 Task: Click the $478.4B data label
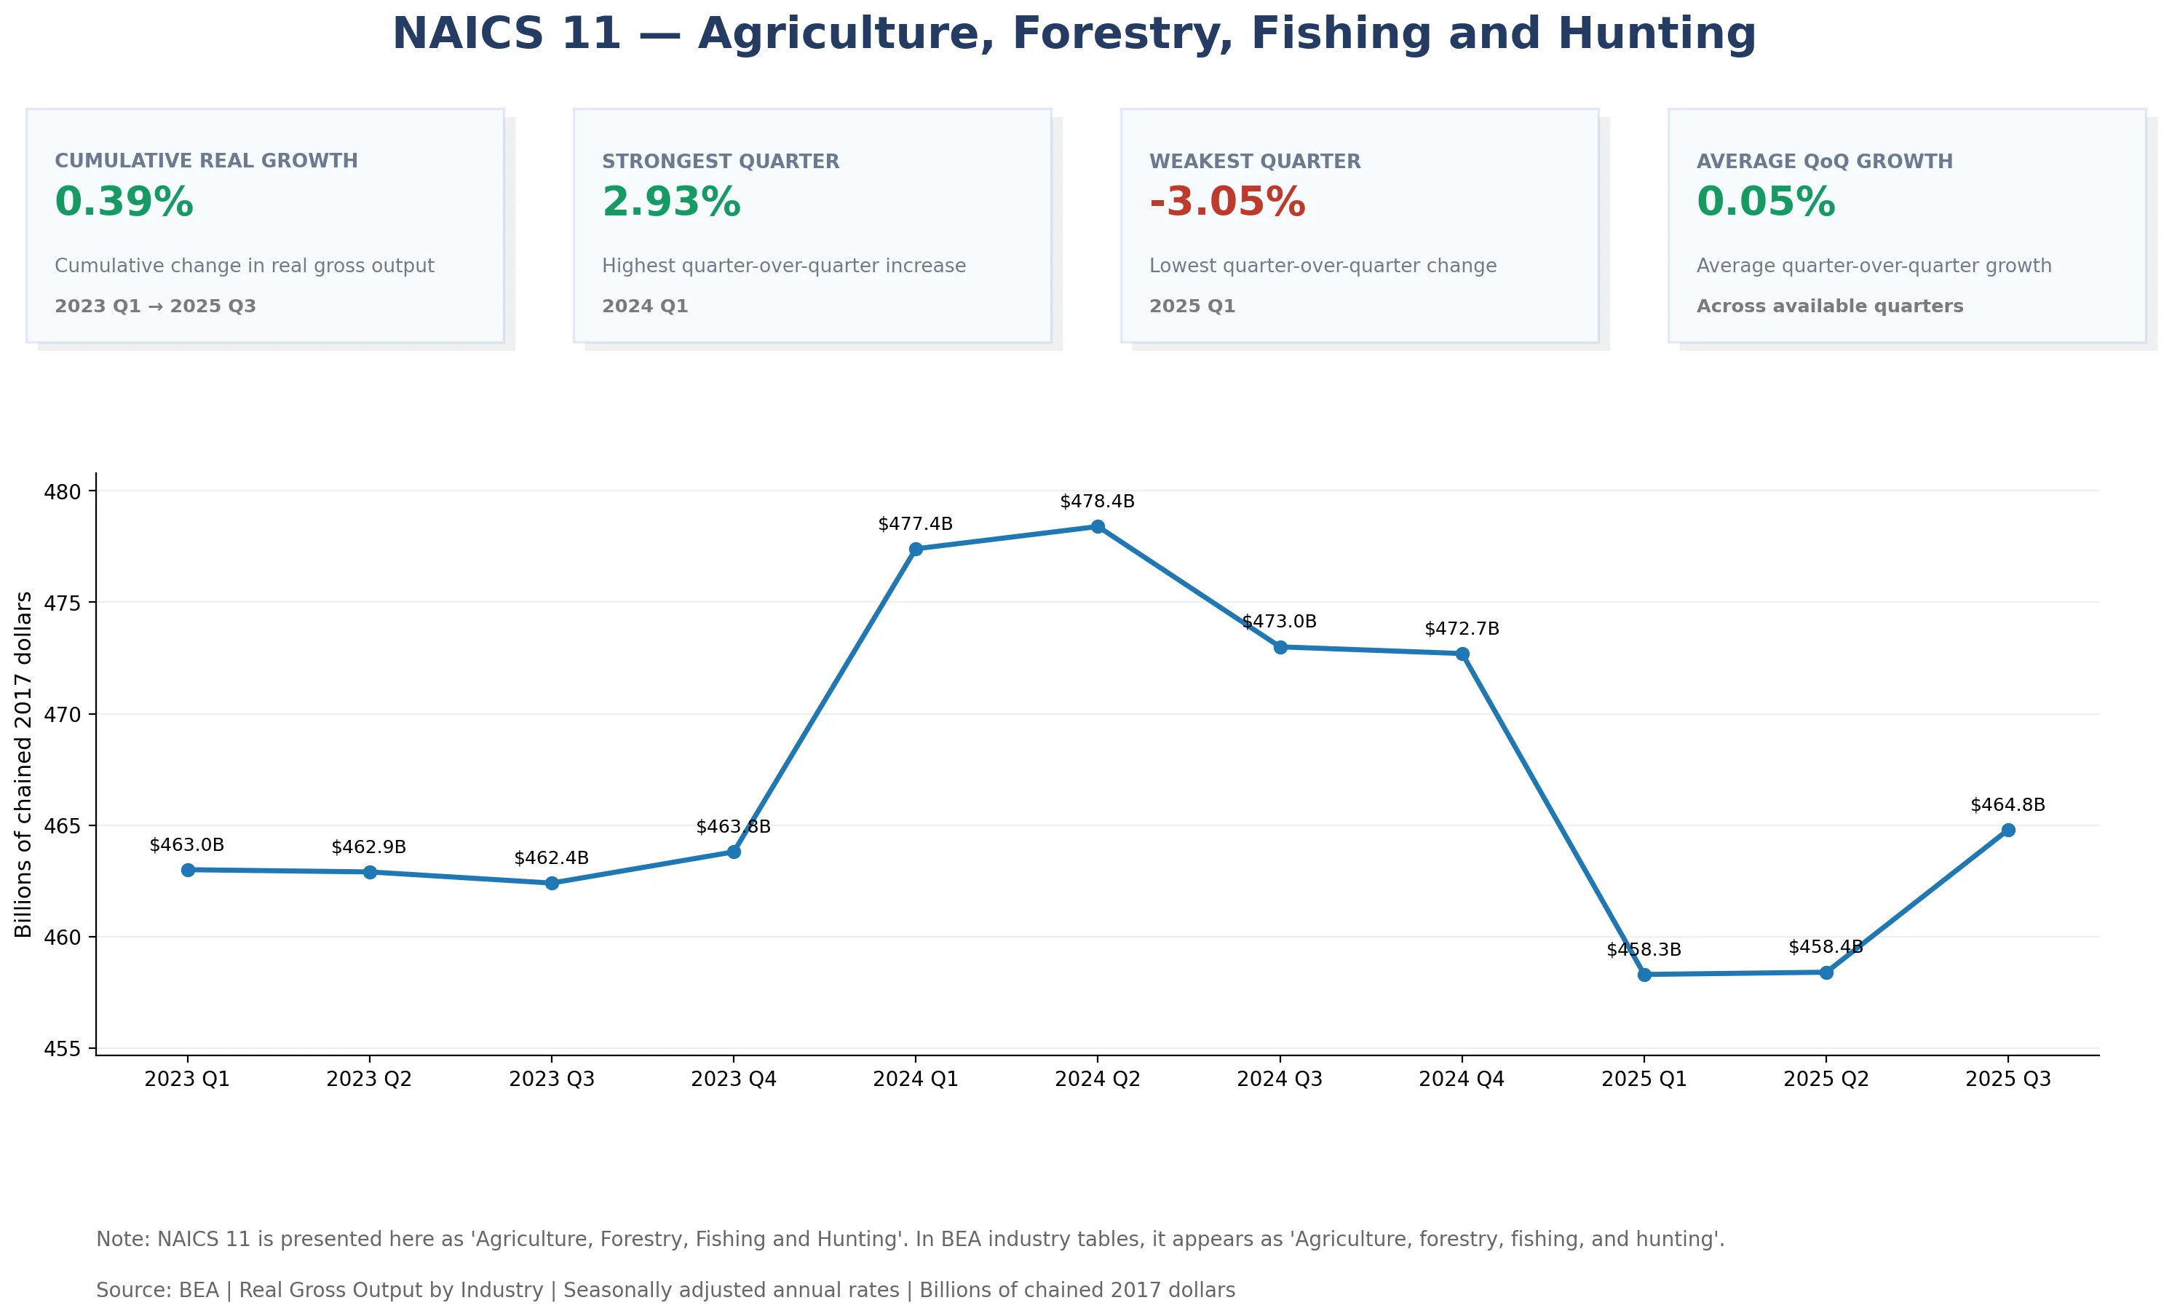tap(1098, 502)
